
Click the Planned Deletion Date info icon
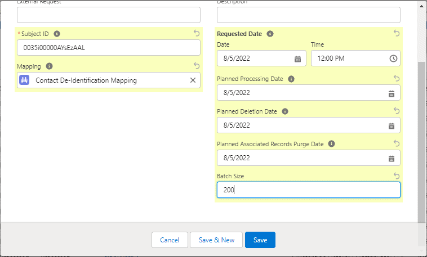click(284, 111)
